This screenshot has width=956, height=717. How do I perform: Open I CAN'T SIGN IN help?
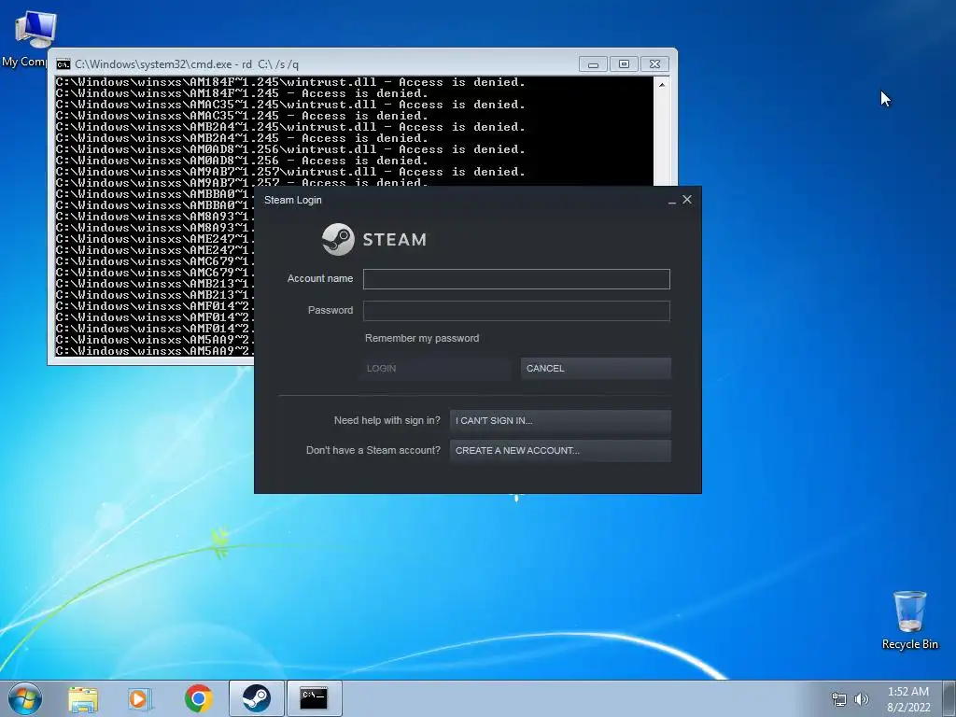tap(560, 421)
